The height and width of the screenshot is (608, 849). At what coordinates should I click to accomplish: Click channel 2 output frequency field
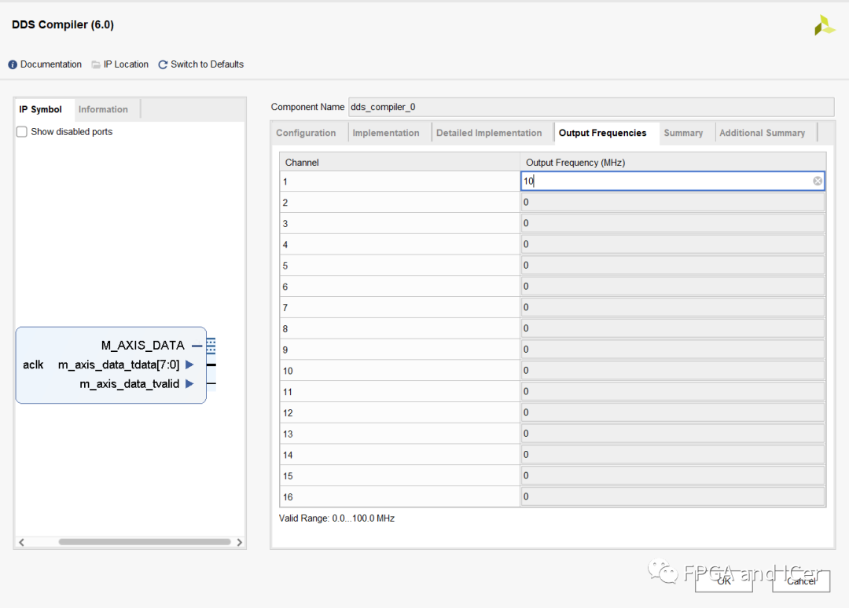672,203
